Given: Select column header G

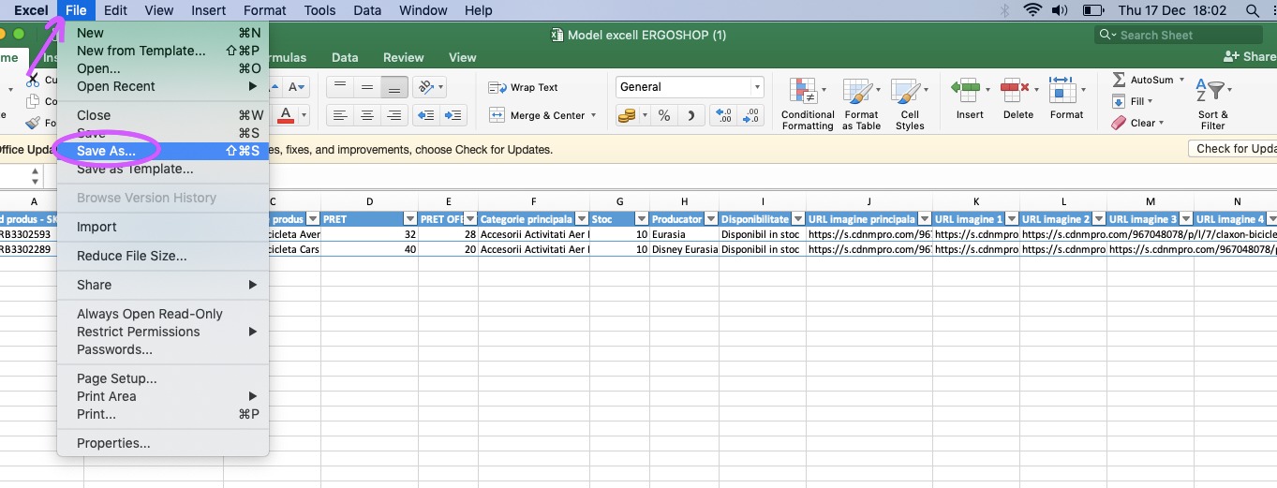Looking at the screenshot, I should point(619,201).
